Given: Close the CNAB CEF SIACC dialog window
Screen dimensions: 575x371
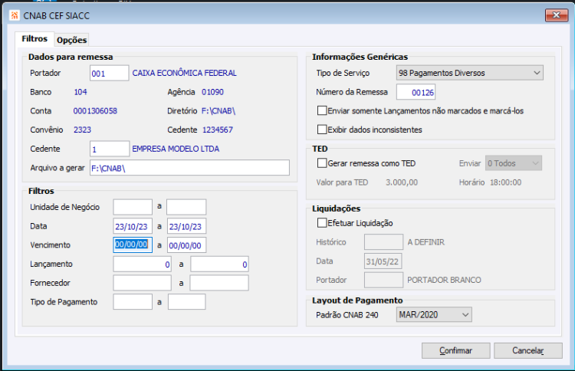Looking at the screenshot, I should coord(557,15).
